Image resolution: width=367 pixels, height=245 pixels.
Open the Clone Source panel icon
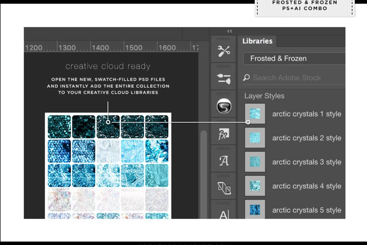(224, 188)
